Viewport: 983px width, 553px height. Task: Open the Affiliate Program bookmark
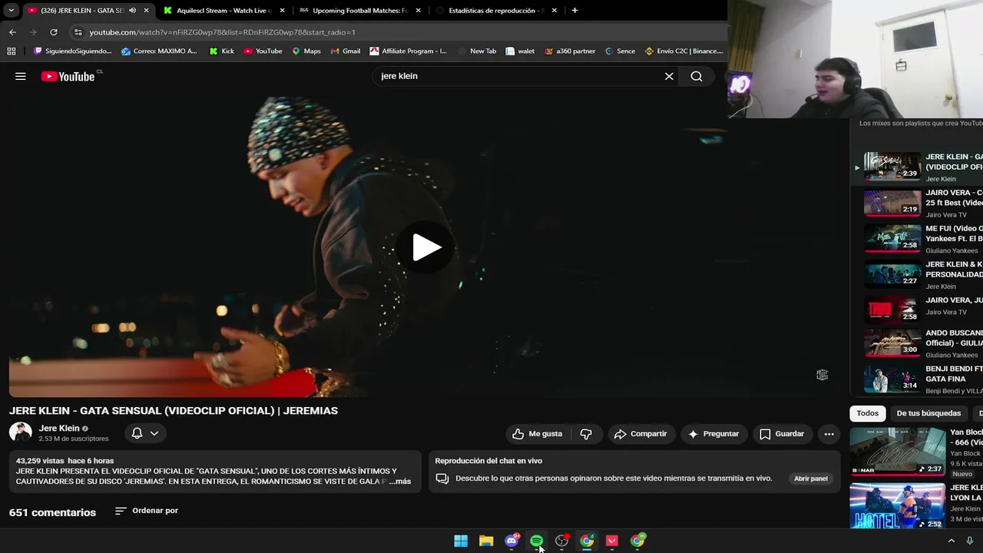pyautogui.click(x=409, y=51)
